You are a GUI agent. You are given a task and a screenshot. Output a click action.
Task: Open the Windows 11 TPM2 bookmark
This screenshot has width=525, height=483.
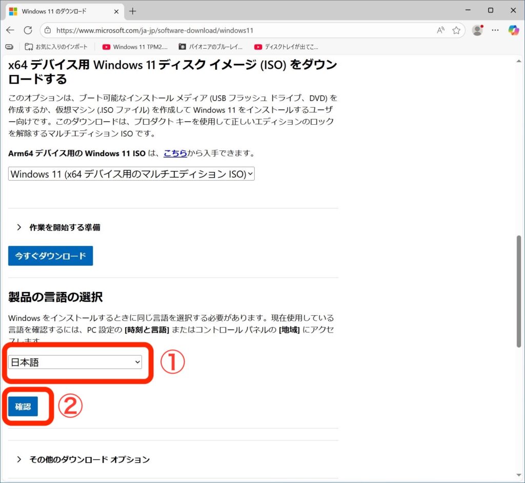(135, 47)
